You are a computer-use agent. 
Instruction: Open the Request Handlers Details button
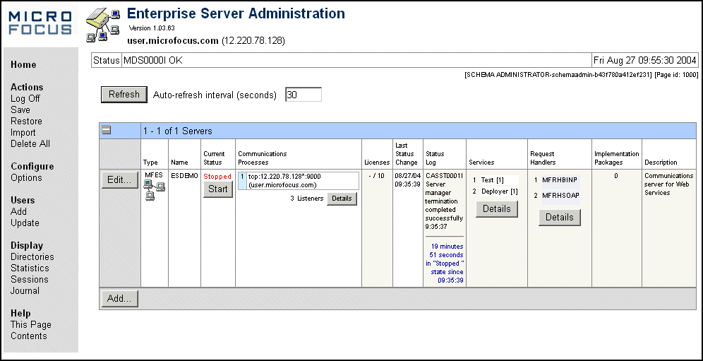[559, 218]
